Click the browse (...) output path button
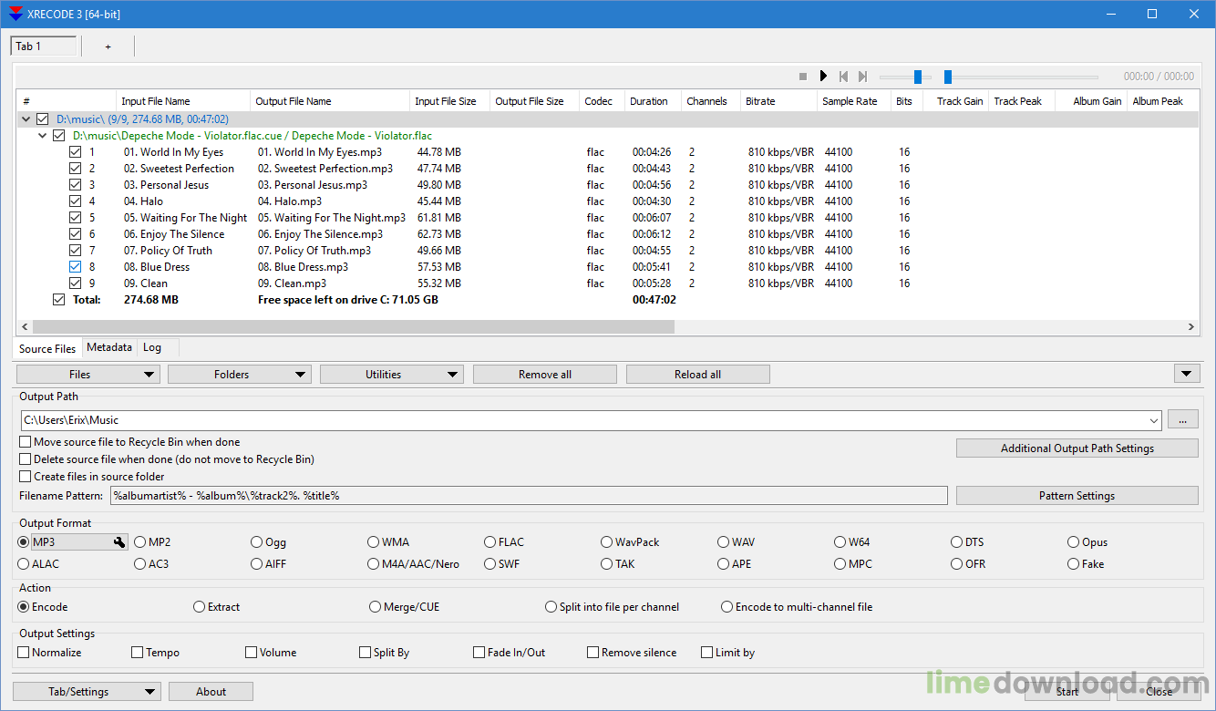This screenshot has width=1216, height=711. click(x=1182, y=420)
